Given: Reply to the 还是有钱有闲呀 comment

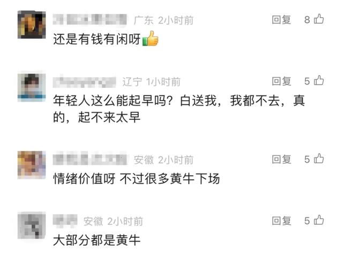Looking at the screenshot, I should coord(281,20).
